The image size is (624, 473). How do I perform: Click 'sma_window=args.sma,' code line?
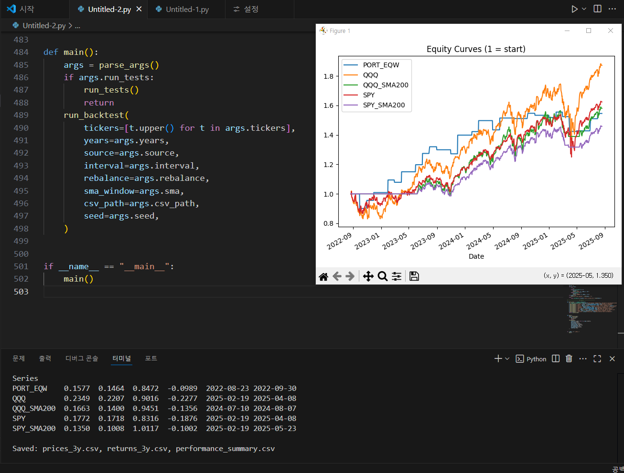click(x=134, y=191)
